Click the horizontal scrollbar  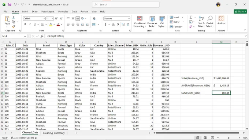pyautogui.click(x=197, y=133)
